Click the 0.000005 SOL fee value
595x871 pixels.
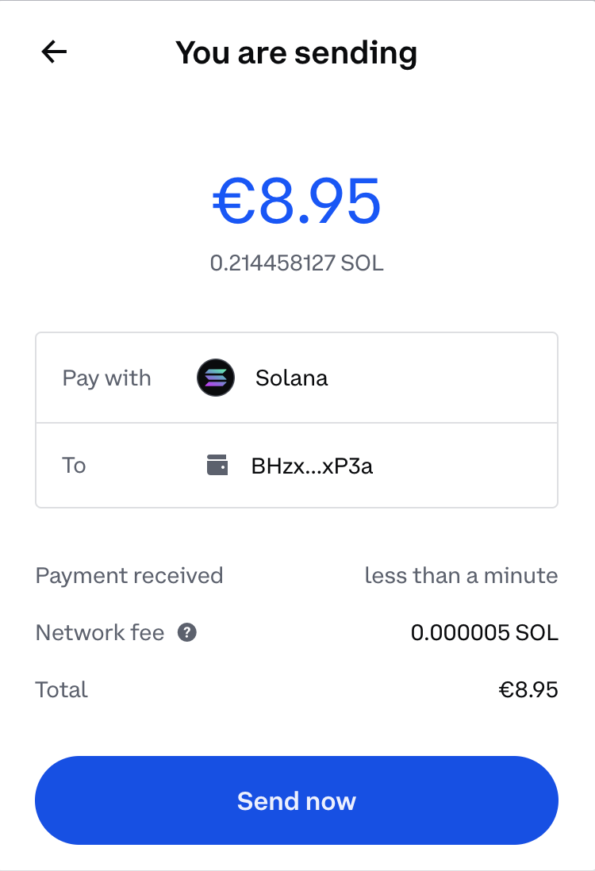pyautogui.click(x=484, y=633)
